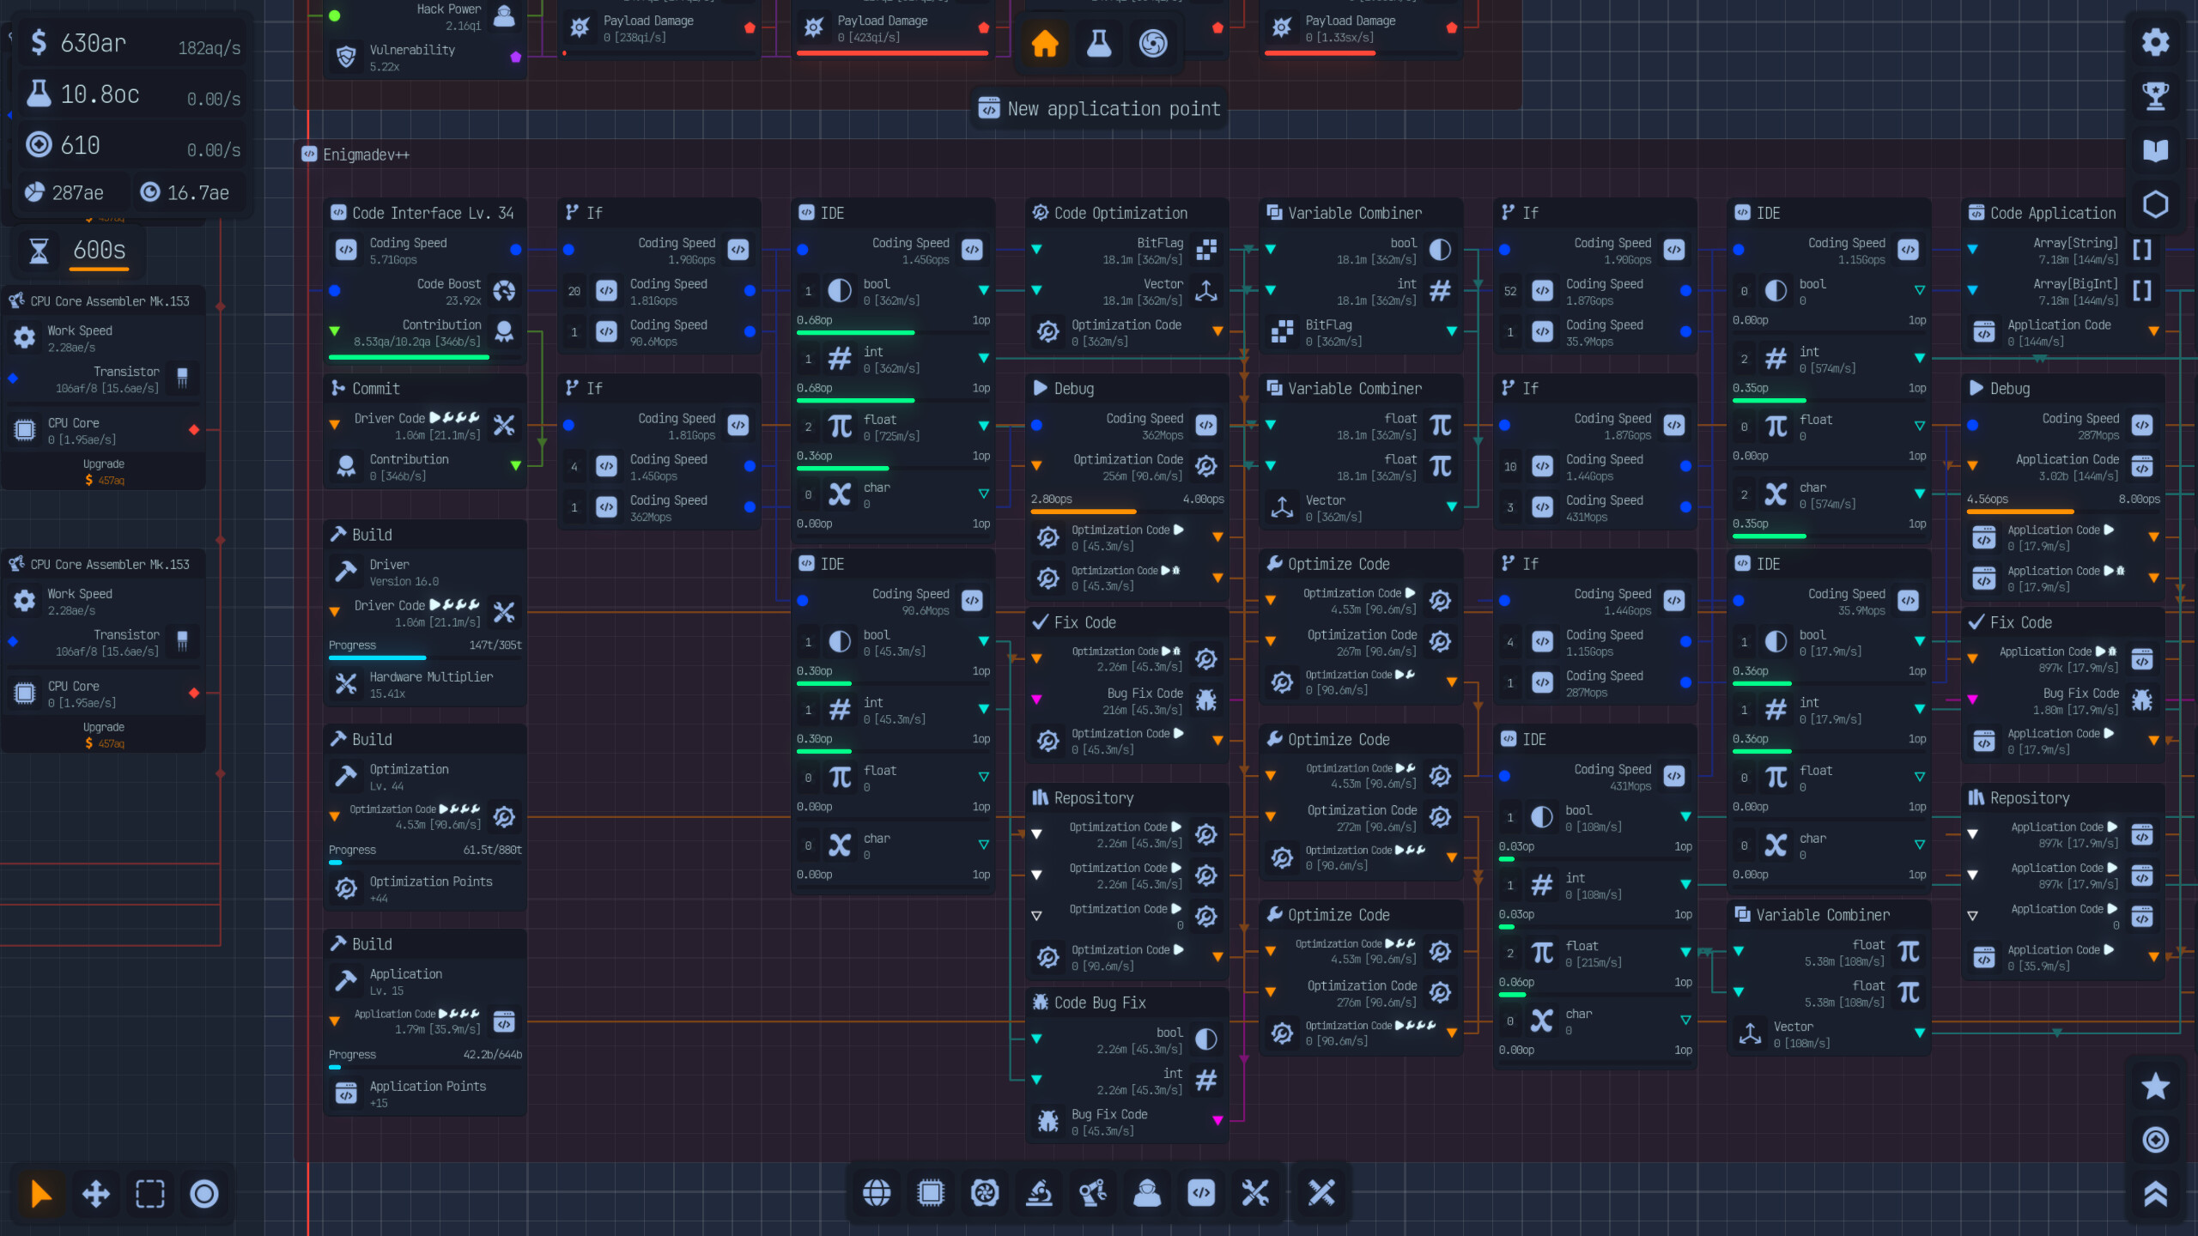2198x1236 pixels.
Task: Click the red CPU Core output diamond in first assembler
Action: (x=194, y=430)
